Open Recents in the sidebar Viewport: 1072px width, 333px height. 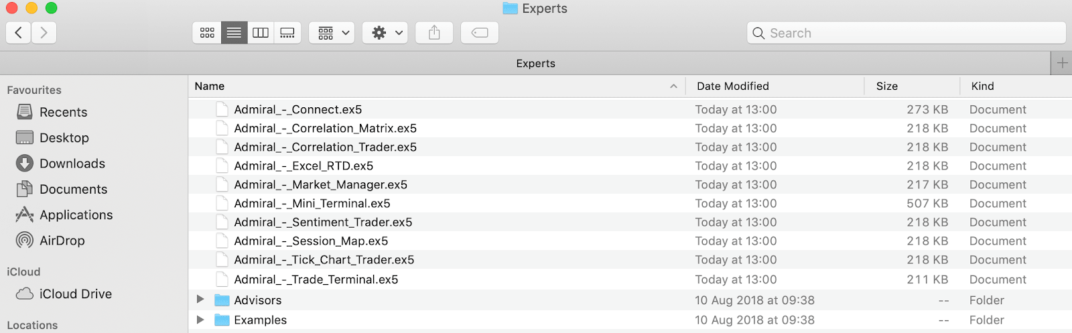click(63, 112)
